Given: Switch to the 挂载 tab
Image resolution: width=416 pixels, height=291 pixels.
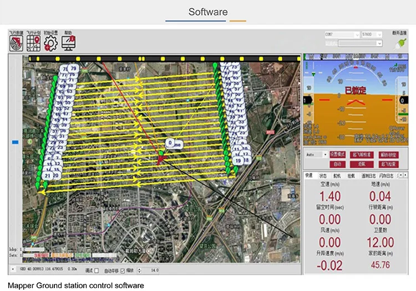Looking at the screenshot, I should [x=351, y=176].
